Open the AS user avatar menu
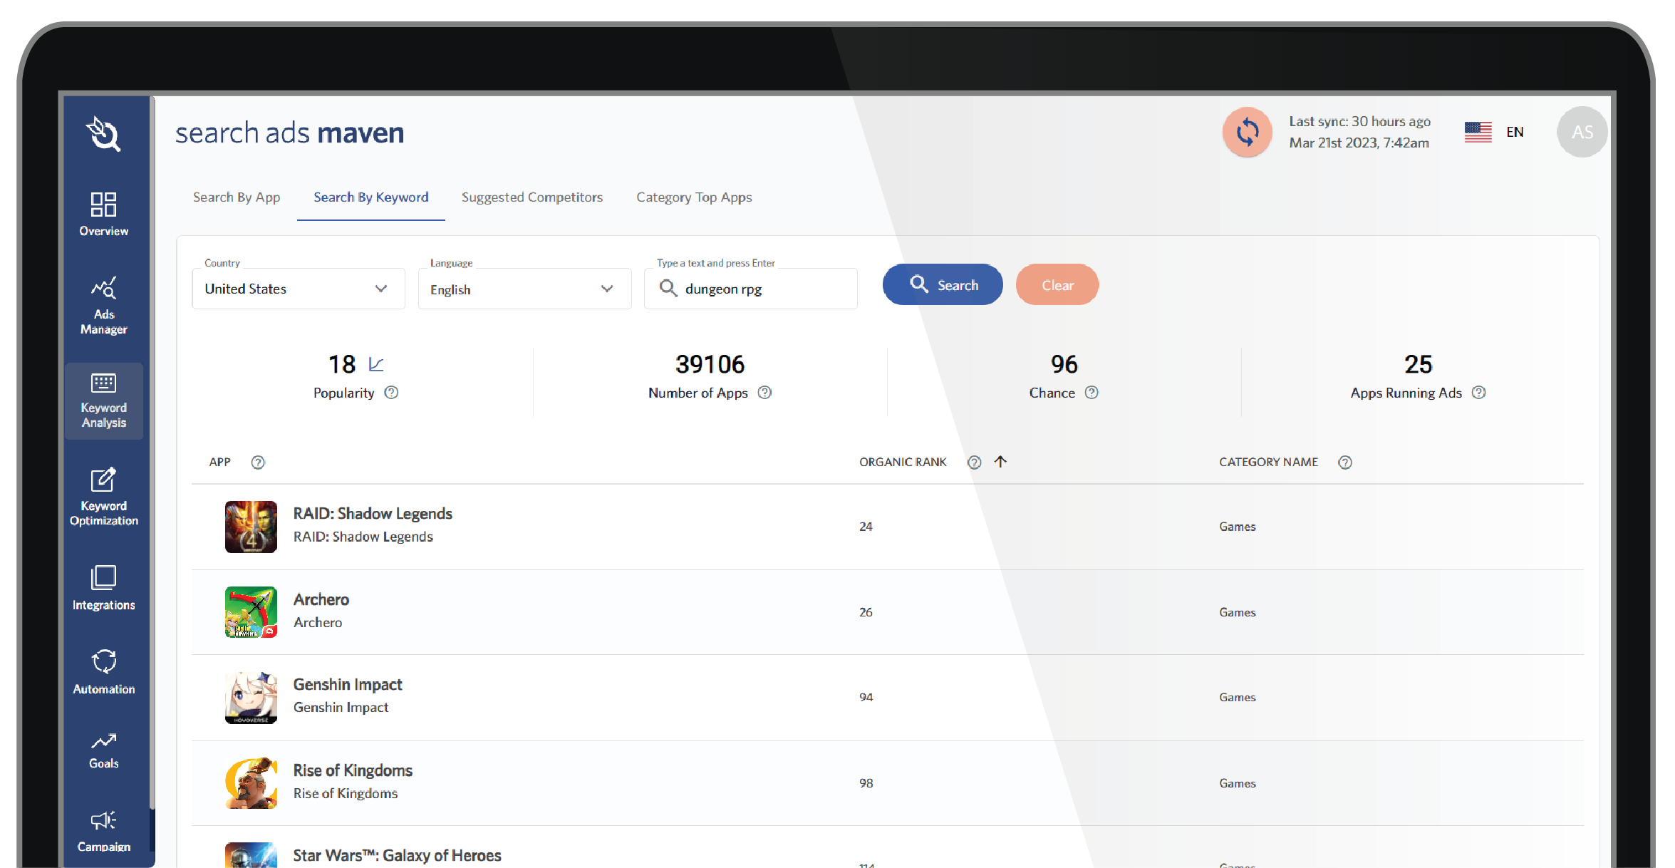Image resolution: width=1675 pixels, height=868 pixels. [1582, 132]
